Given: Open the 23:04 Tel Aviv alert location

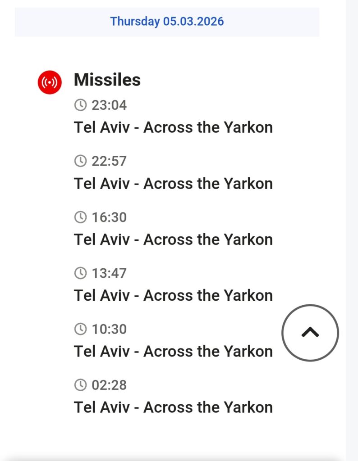Looking at the screenshot, I should pyautogui.click(x=173, y=127).
